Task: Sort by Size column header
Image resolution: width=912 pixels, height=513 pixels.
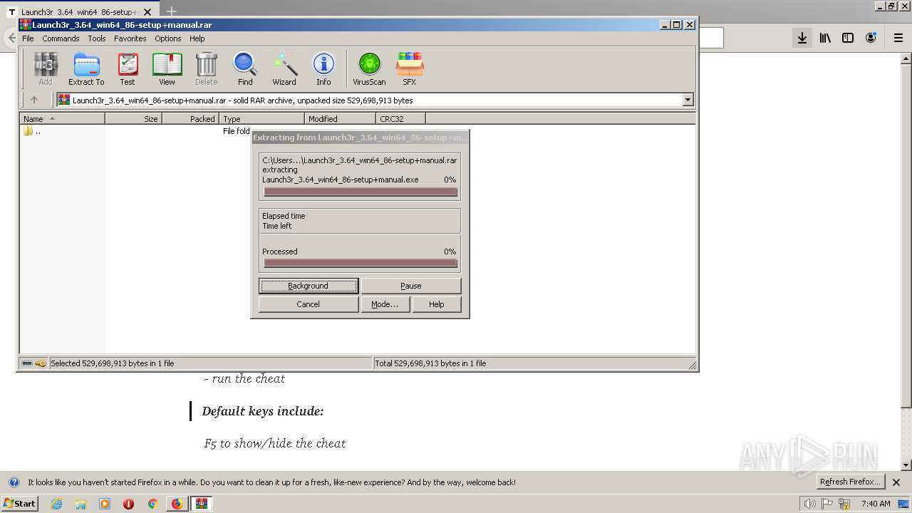Action: [x=134, y=119]
